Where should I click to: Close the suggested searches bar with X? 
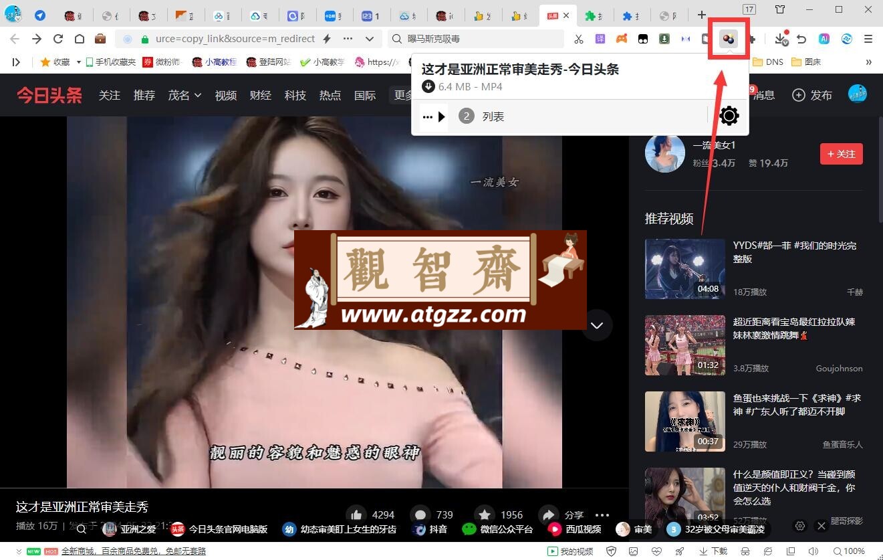[822, 526]
